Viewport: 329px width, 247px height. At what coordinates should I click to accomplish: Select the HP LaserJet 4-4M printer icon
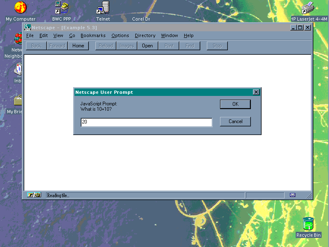click(308, 8)
